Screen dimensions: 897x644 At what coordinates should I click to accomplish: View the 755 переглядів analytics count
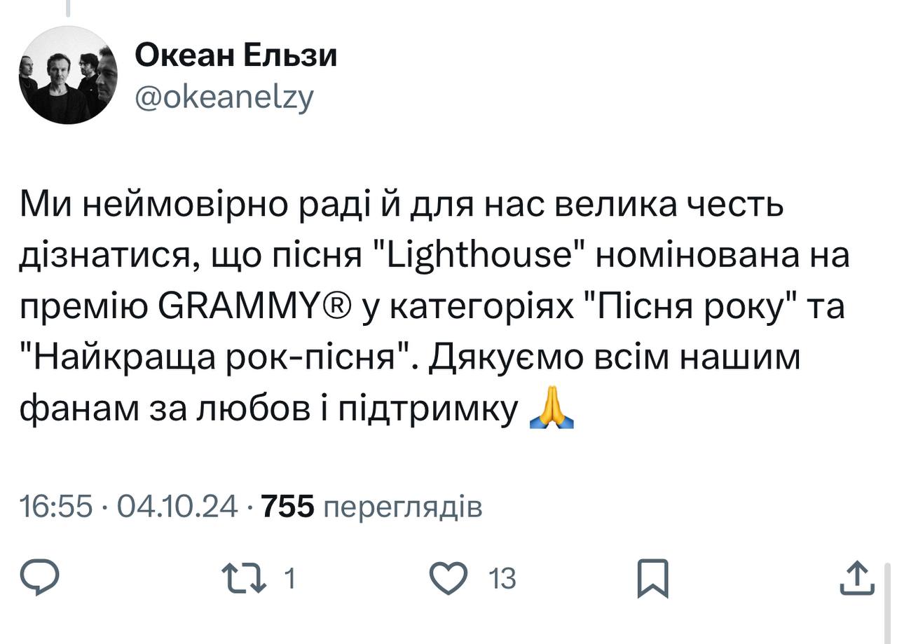[371, 507]
